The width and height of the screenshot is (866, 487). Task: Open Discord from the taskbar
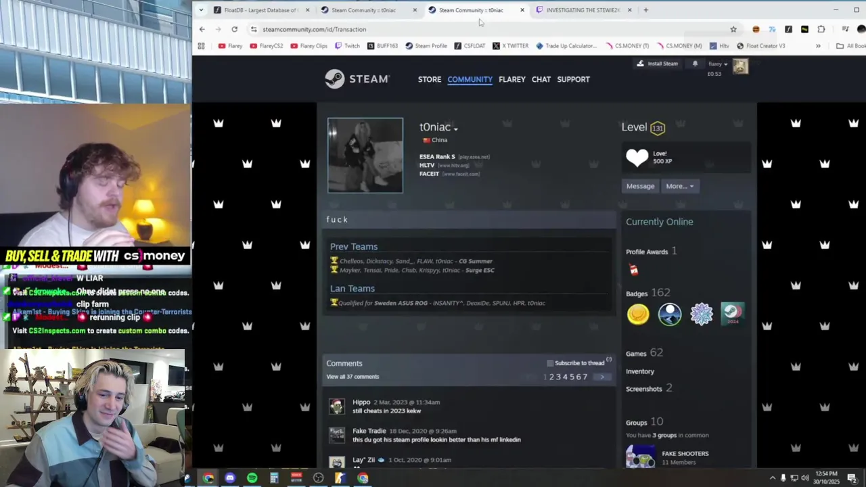point(230,478)
